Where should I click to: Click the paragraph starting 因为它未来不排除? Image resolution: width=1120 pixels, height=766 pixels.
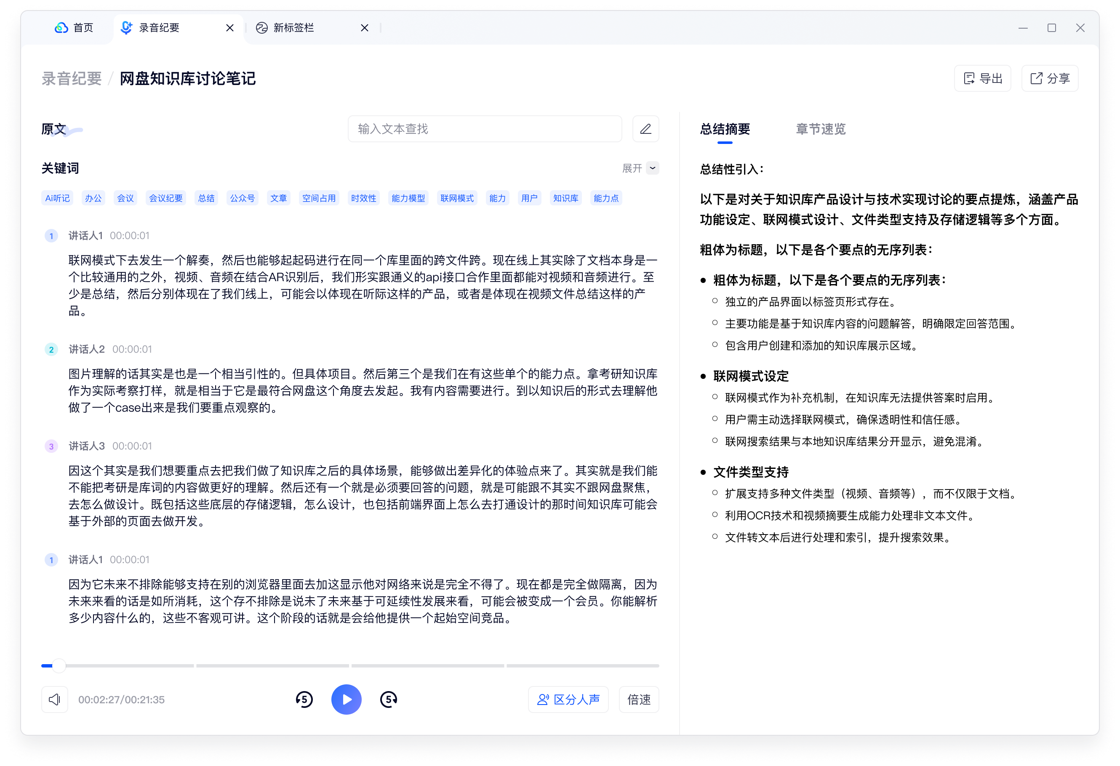coord(363,601)
